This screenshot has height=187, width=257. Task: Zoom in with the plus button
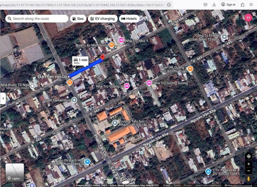249,164
